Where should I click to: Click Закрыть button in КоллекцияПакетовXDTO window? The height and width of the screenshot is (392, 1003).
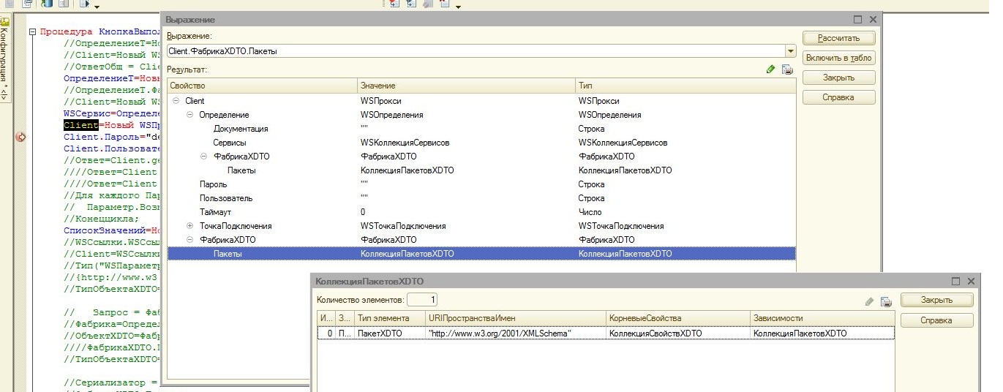point(936,300)
